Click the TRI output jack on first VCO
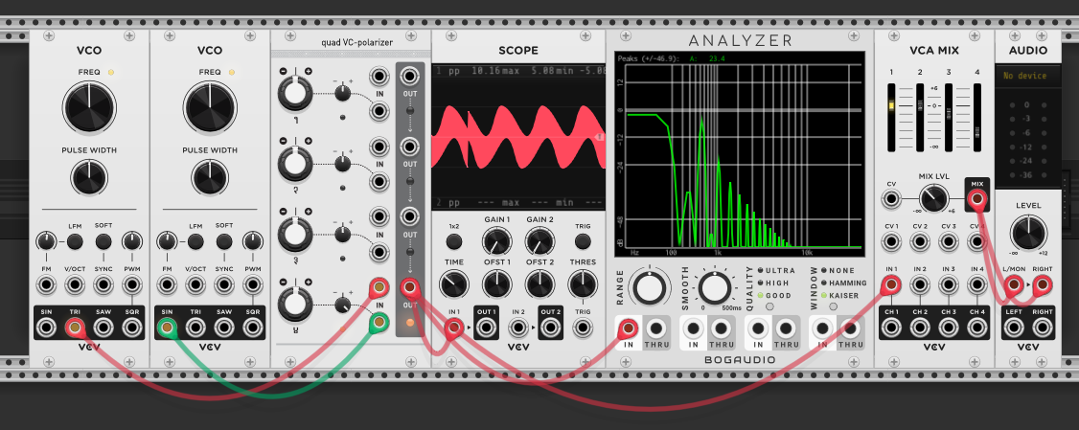The image size is (1079, 430). coord(75,328)
